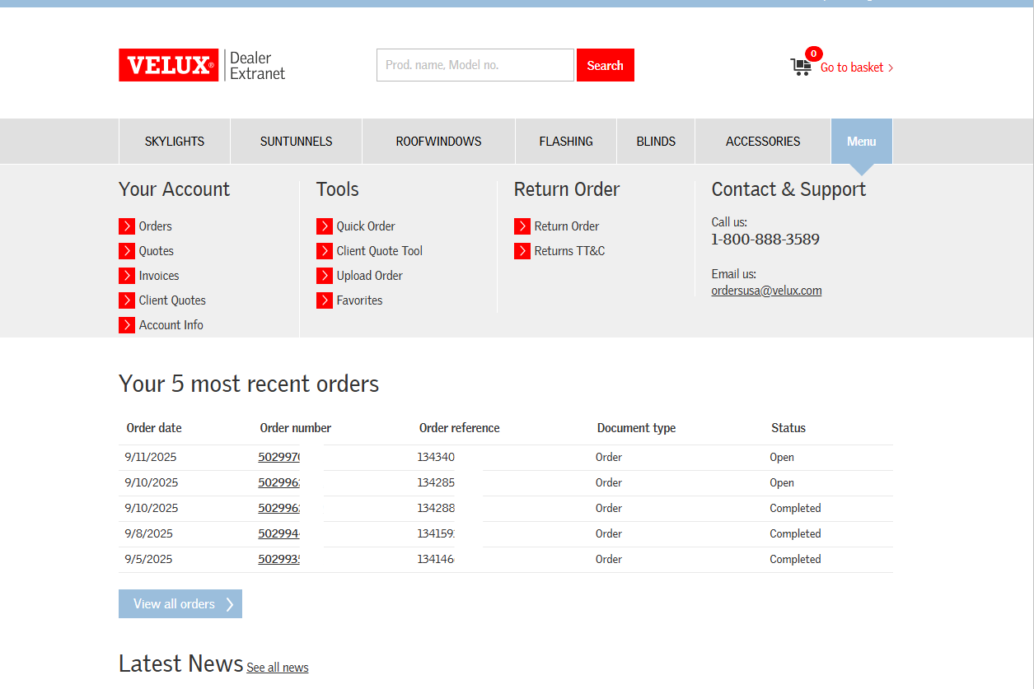Screen dimensions: 1034x689
Task: Open the BLINDS category
Action: 656,142
